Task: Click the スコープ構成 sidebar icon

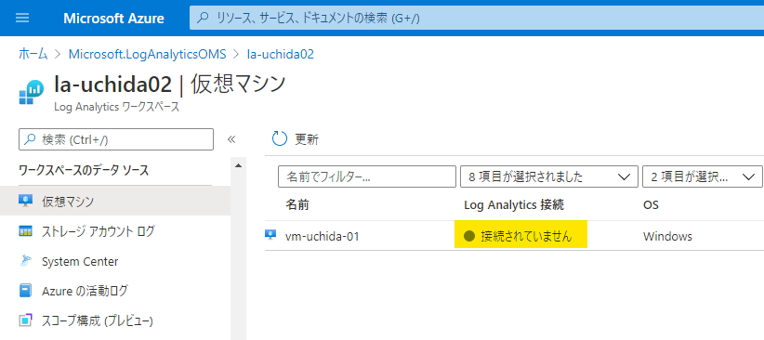Action: tap(25, 320)
